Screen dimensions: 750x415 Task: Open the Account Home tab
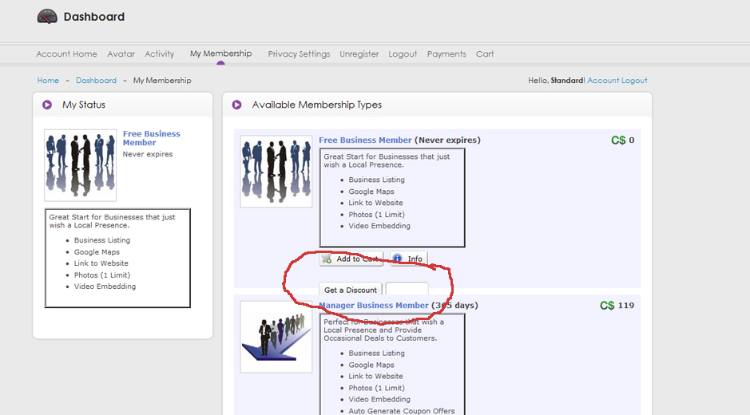coord(66,54)
